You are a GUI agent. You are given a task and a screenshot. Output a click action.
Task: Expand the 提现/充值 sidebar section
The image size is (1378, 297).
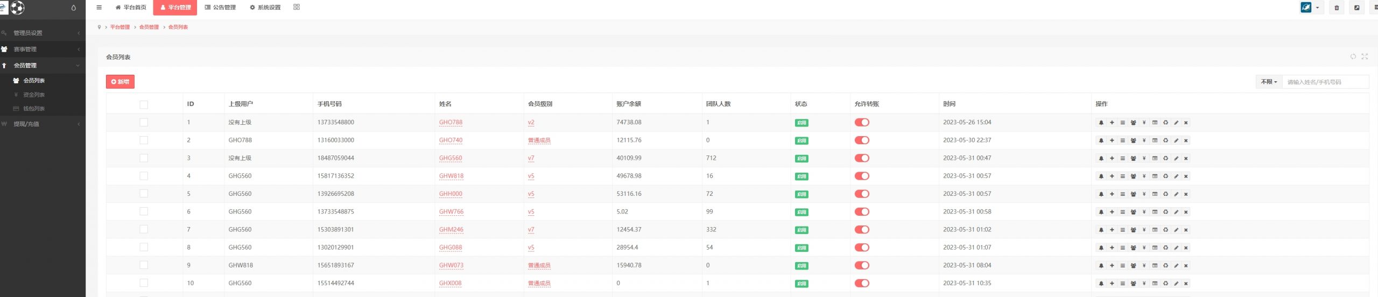(42, 124)
